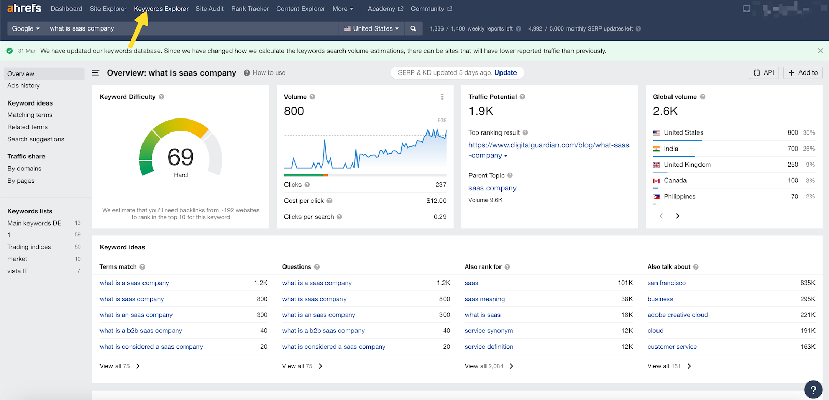Open the Site Audit tab
Image resolution: width=829 pixels, height=400 pixels.
pos(210,9)
